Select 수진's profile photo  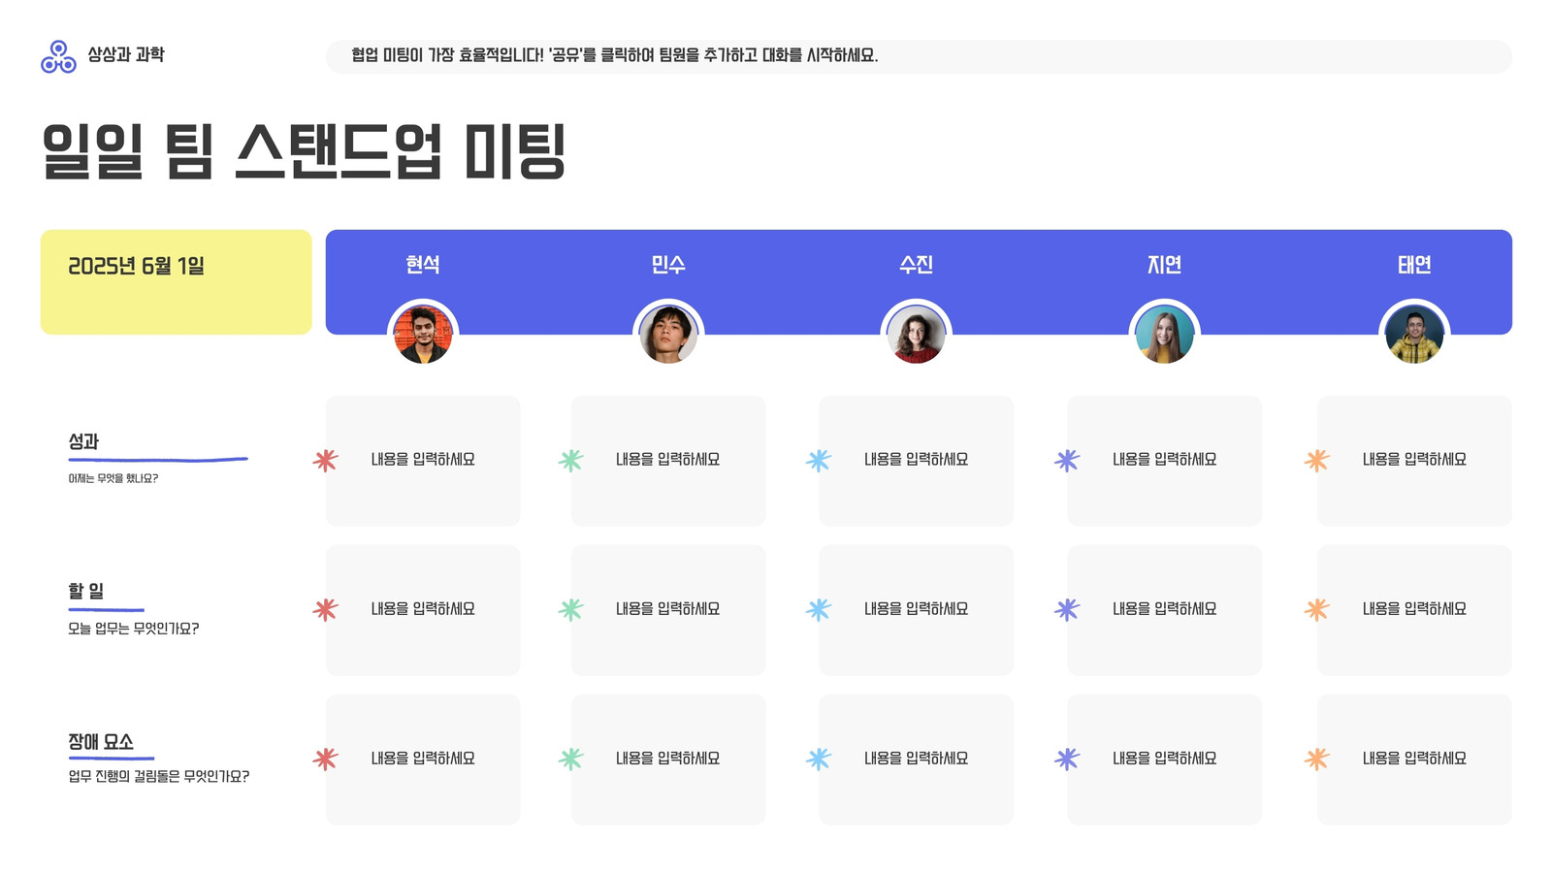916,335
